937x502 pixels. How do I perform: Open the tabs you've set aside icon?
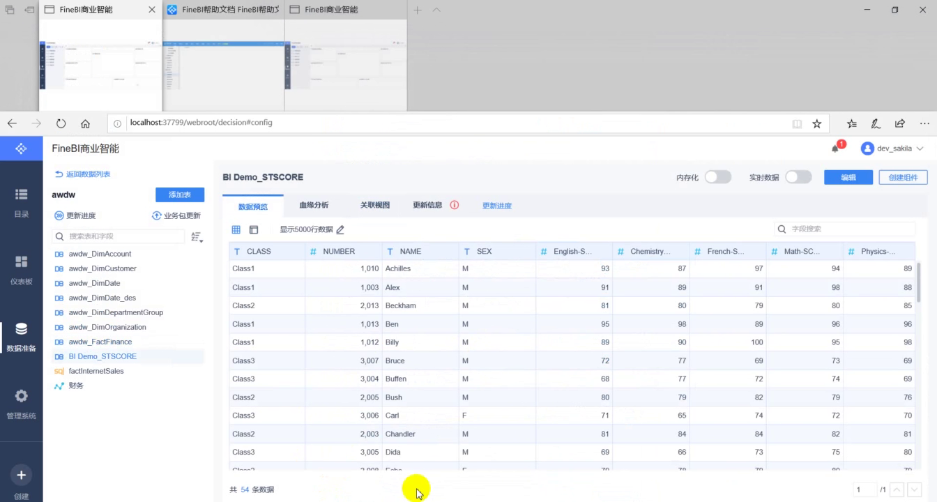click(x=10, y=10)
